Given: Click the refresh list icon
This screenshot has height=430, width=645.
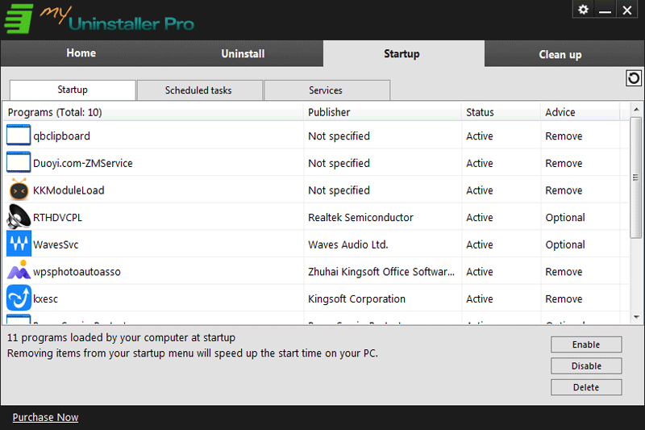Looking at the screenshot, I should (x=634, y=77).
